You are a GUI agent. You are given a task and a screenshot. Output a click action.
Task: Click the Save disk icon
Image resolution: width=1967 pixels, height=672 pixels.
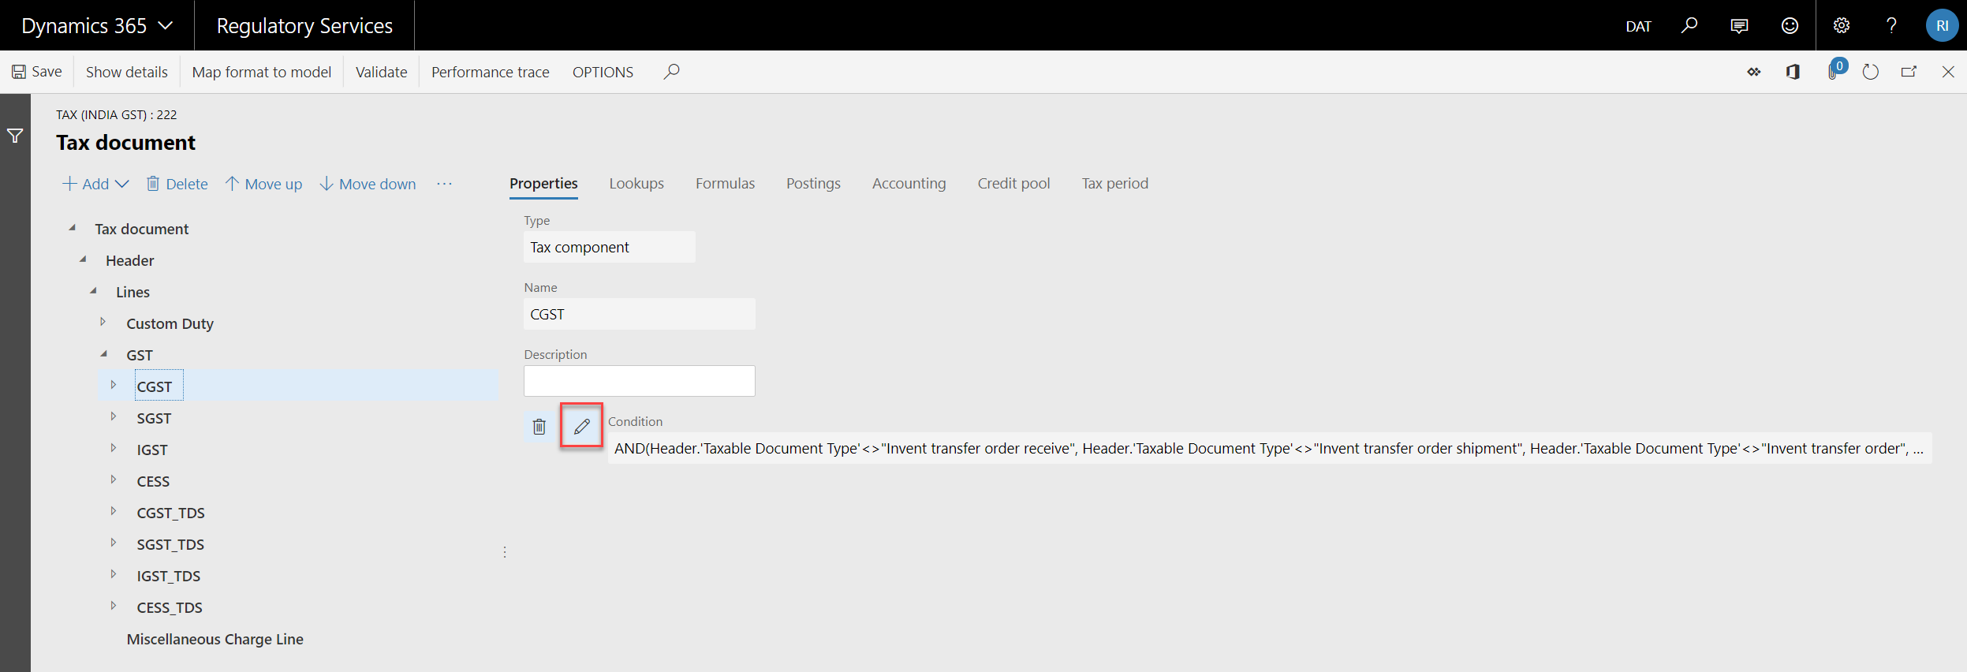(x=19, y=72)
